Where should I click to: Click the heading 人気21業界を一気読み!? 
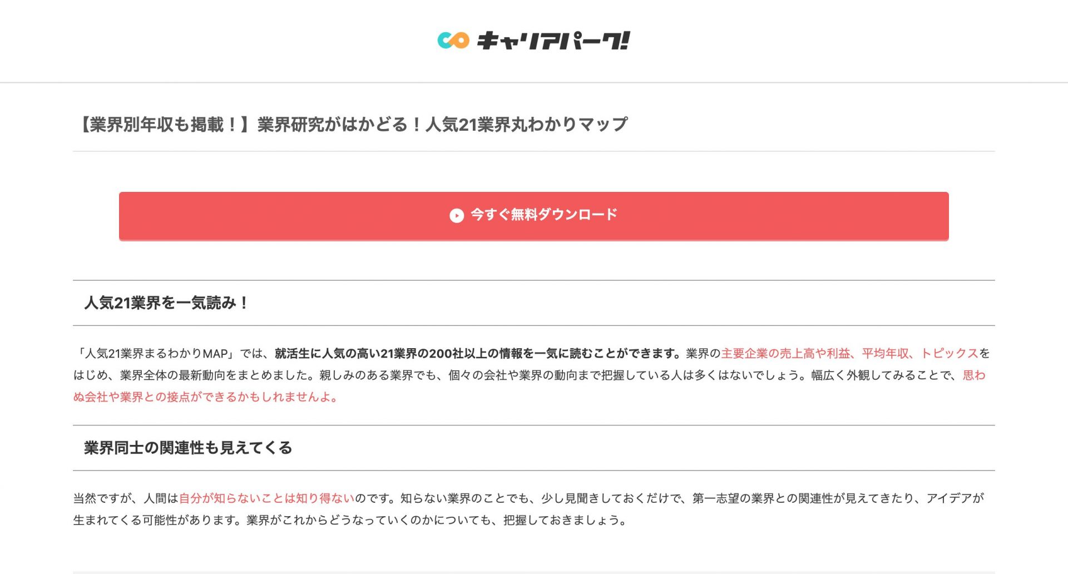[x=166, y=304]
